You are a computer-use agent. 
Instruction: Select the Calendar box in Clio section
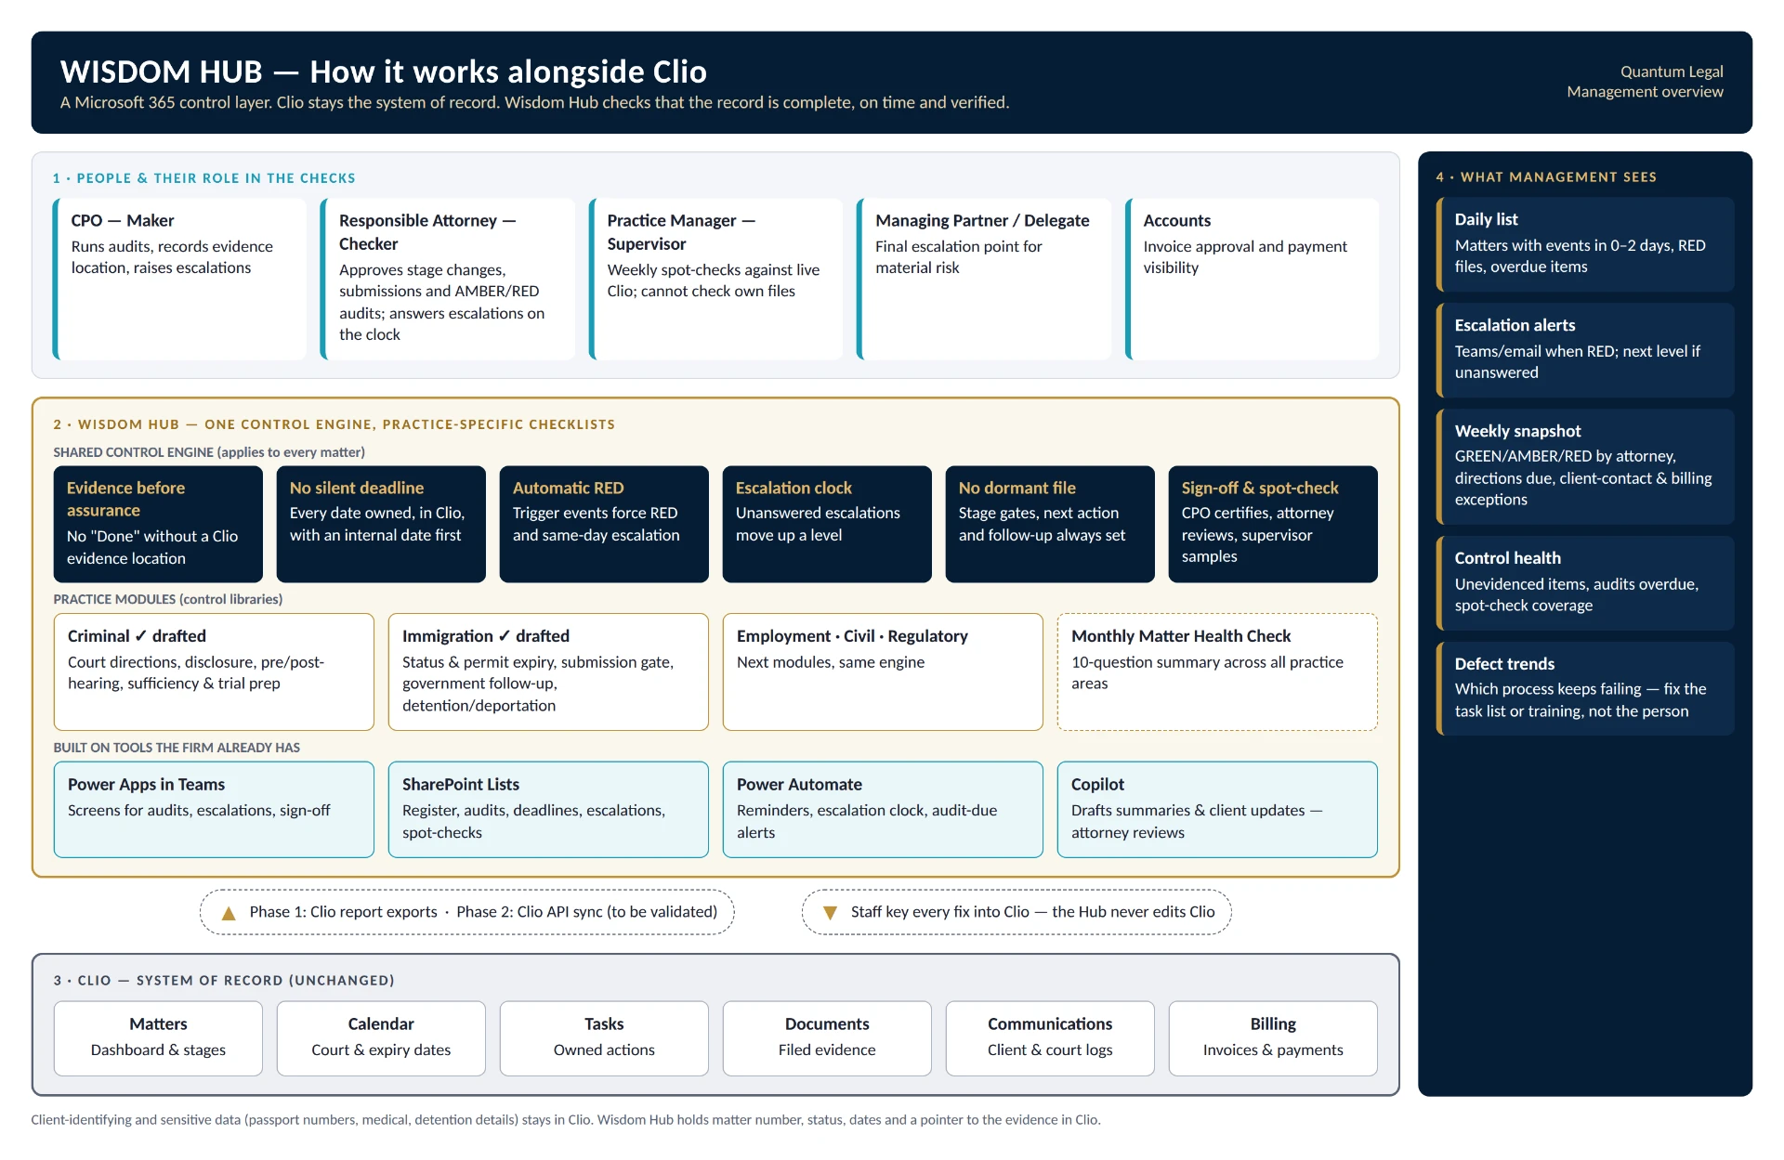coord(381,1037)
